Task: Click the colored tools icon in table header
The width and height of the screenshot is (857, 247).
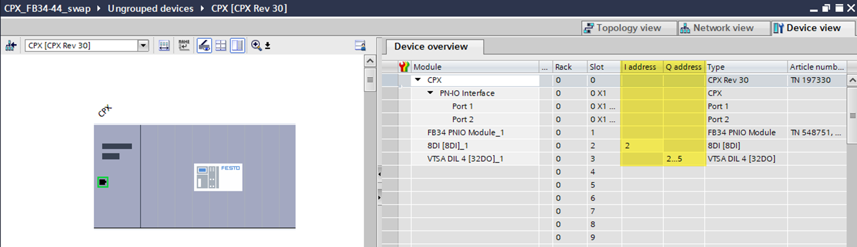Action: point(405,67)
